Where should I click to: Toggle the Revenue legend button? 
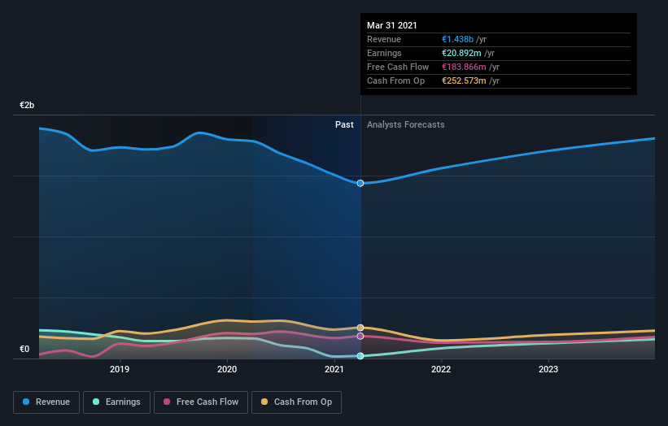coord(46,402)
